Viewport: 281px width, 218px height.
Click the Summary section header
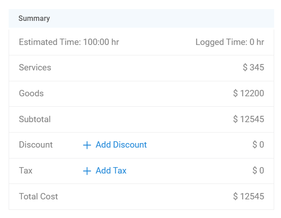[34, 19]
